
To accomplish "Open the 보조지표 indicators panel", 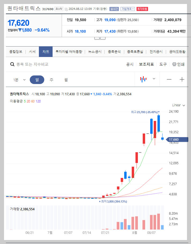I will point(146,64).
